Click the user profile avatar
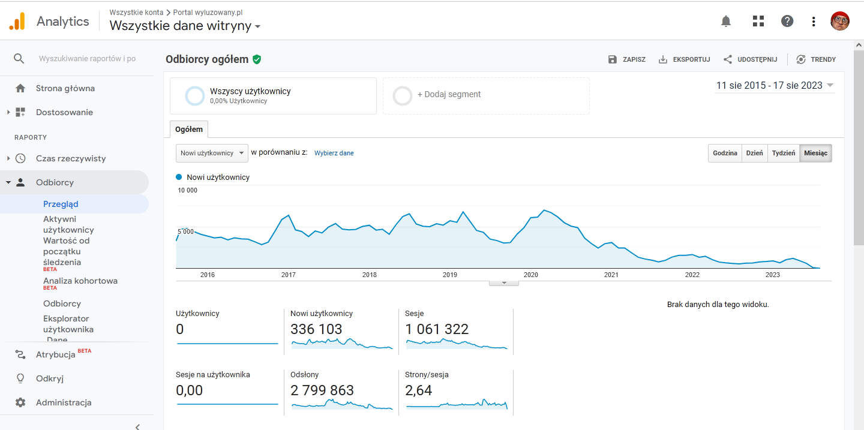Screen dimensions: 864x430 [840, 22]
